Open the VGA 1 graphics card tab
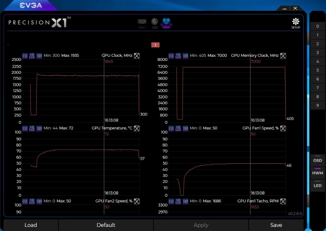This screenshot has width=326, height=231. 142,23
